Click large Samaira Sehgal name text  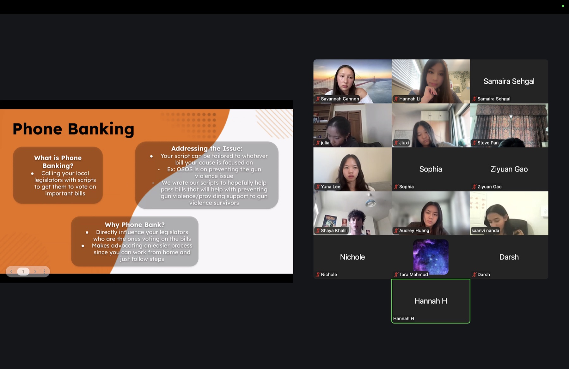tap(509, 81)
